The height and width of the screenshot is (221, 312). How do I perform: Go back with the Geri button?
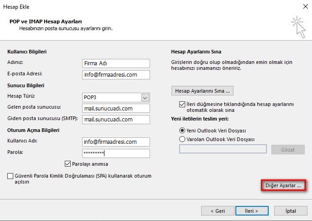(x=218, y=211)
